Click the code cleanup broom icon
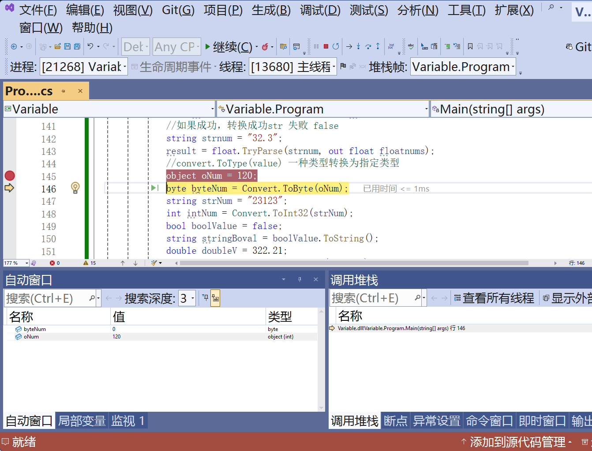The height and width of the screenshot is (451, 592). (x=154, y=263)
